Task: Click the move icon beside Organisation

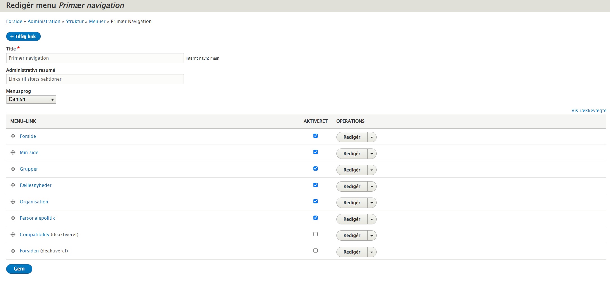Action: pyautogui.click(x=13, y=202)
